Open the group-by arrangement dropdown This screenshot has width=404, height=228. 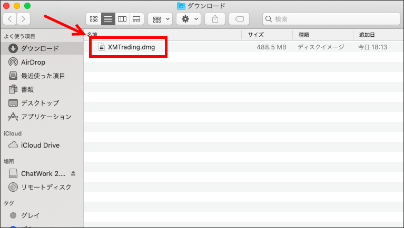(160, 19)
